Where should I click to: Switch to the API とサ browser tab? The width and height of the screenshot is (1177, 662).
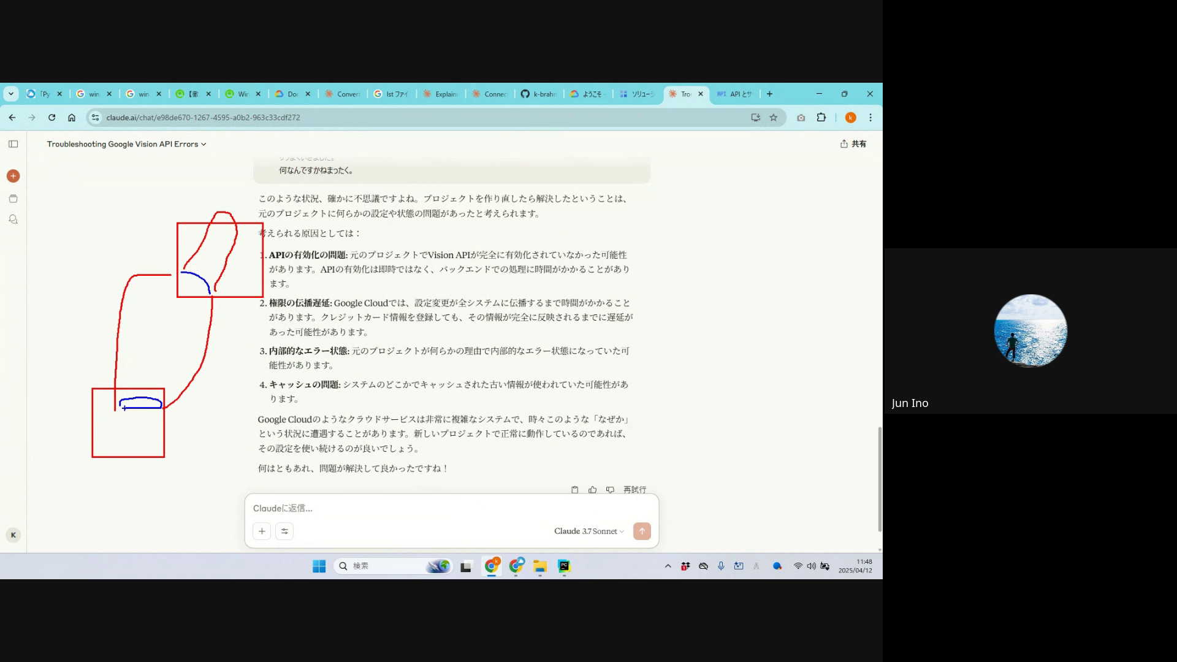(734, 94)
